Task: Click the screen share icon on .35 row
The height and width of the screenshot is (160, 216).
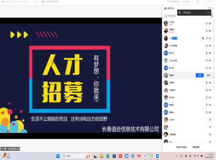Action: click(203, 38)
